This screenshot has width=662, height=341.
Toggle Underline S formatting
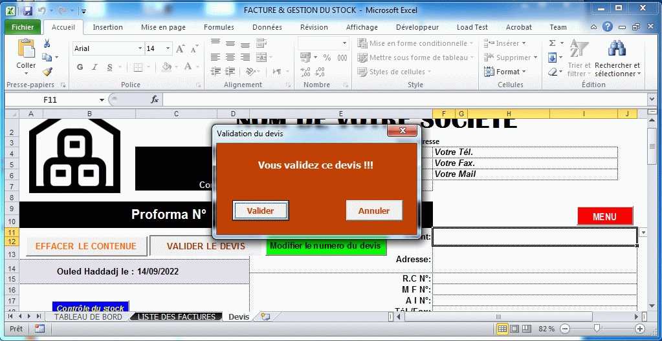click(x=110, y=67)
